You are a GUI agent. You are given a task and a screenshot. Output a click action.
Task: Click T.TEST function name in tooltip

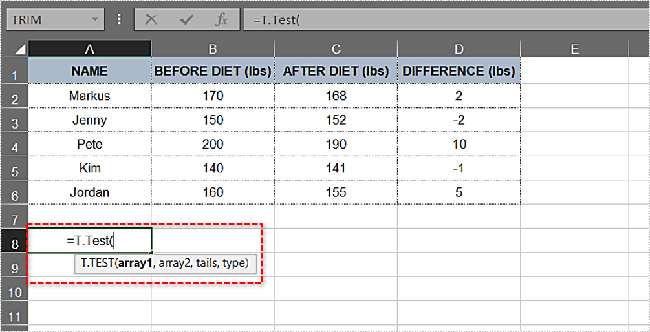point(96,263)
